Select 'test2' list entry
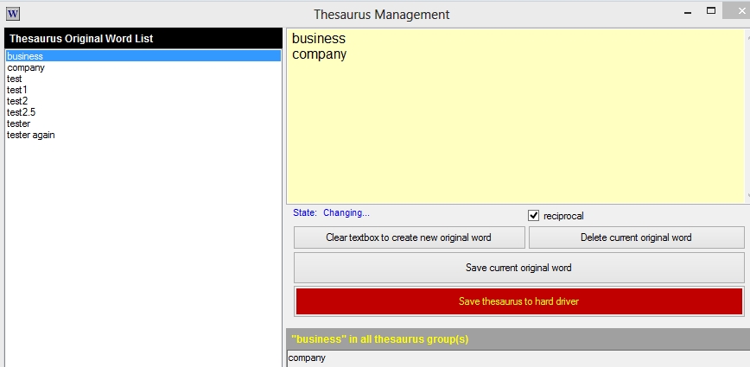Viewport: 750px width, 367px height. (17, 101)
